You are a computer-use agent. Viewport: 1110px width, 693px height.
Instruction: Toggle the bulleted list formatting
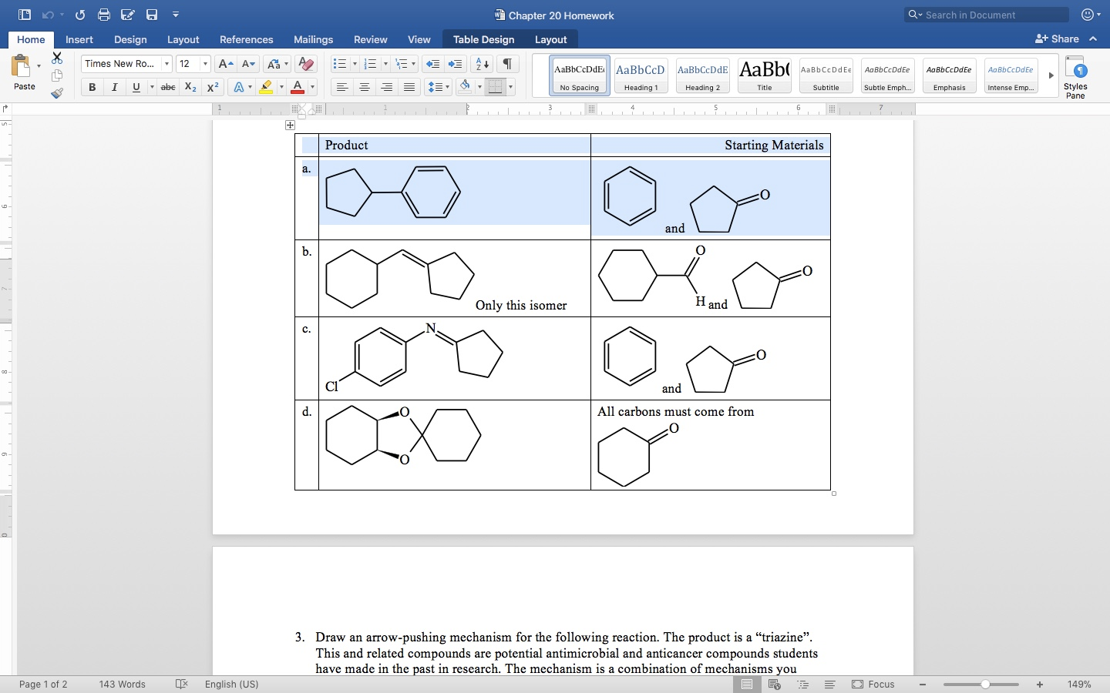click(339, 64)
